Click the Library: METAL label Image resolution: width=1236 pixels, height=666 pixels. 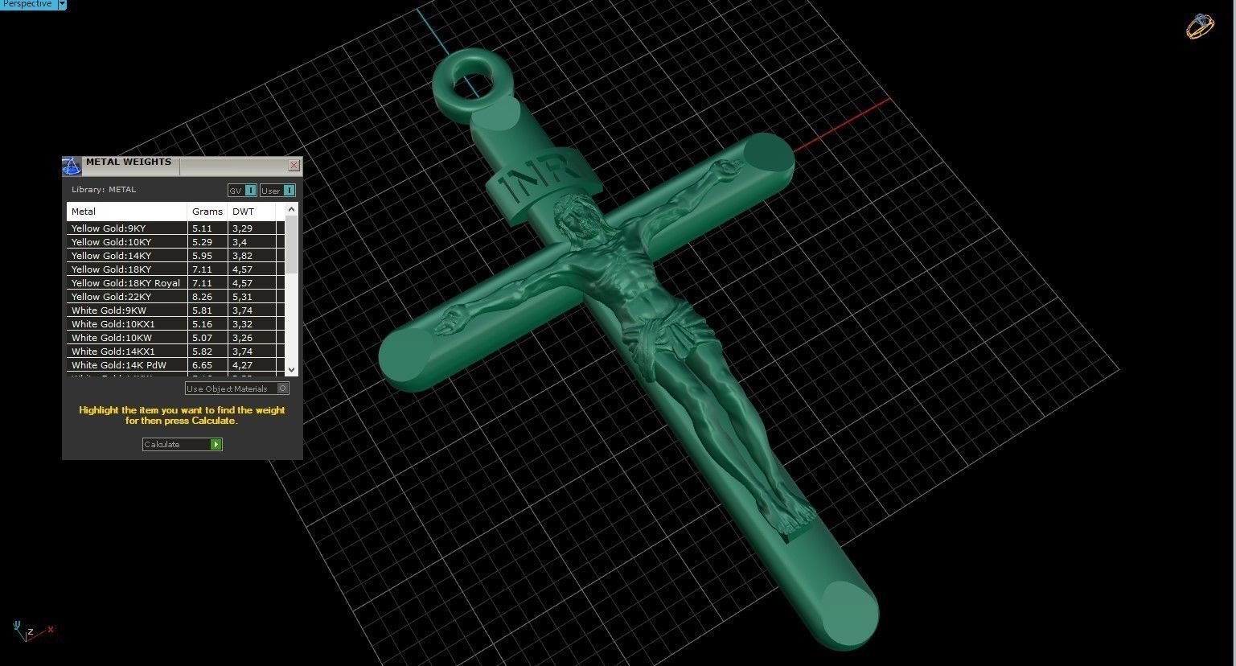[x=104, y=190]
